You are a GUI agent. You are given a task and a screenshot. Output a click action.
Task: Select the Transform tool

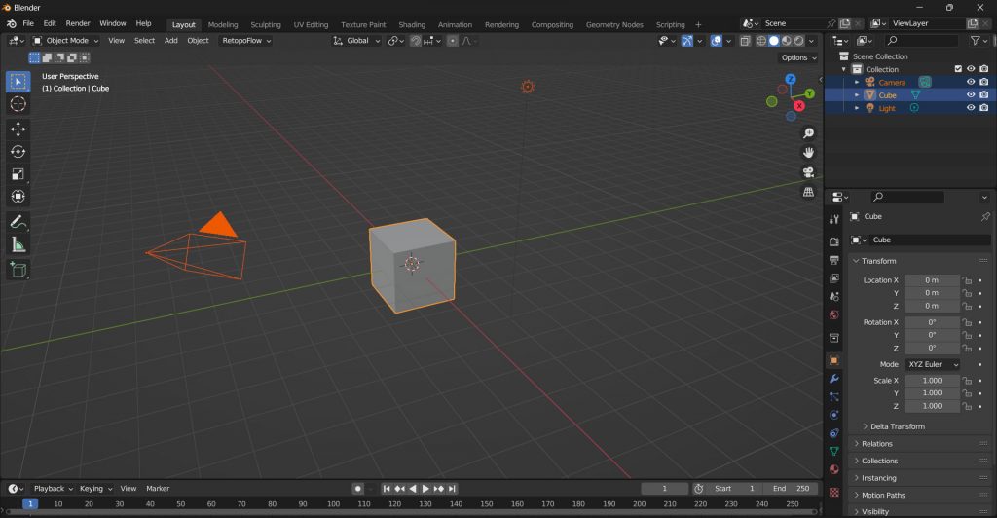pyautogui.click(x=18, y=196)
